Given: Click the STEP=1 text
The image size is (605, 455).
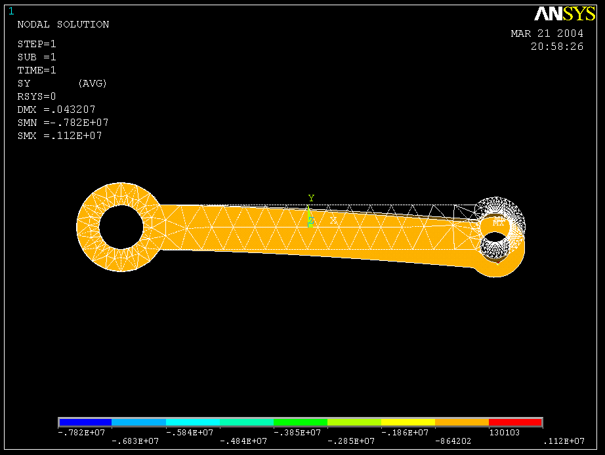Looking at the screenshot, I should tap(37, 44).
